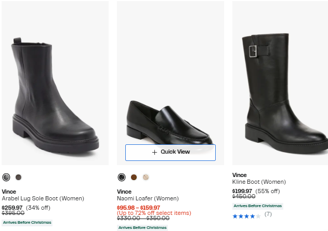This screenshot has width=328, height=231.
Task: Select black color swatch for Naomi Loafer
Action: tap(122, 177)
